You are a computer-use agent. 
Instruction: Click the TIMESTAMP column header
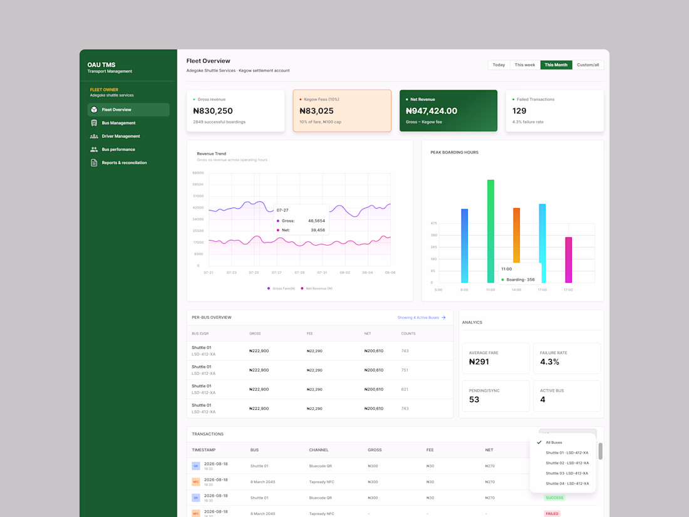(x=204, y=450)
